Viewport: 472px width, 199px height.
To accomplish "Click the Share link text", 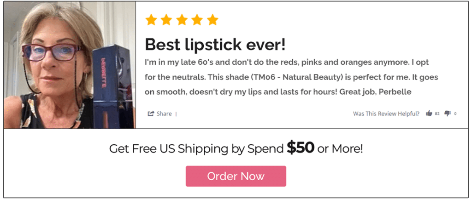I will coord(164,114).
